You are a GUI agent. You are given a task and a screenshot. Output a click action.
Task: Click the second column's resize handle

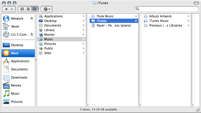tap(140, 105)
